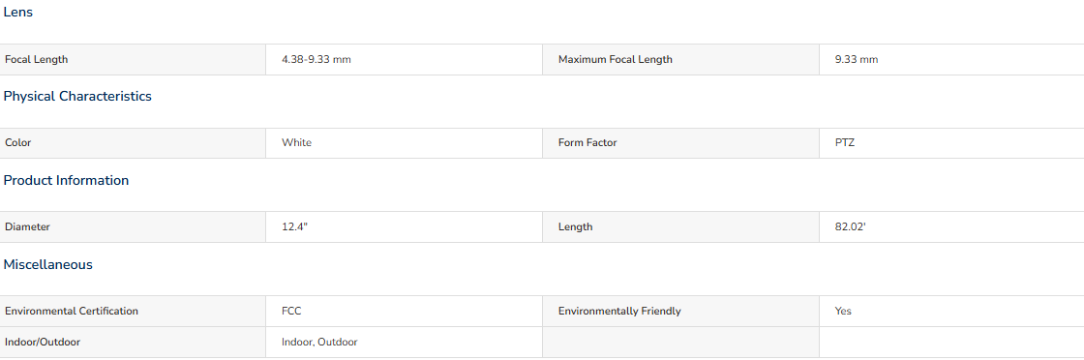Select the Focal Length label cell
The height and width of the screenshot is (360, 1084).
[x=133, y=59]
